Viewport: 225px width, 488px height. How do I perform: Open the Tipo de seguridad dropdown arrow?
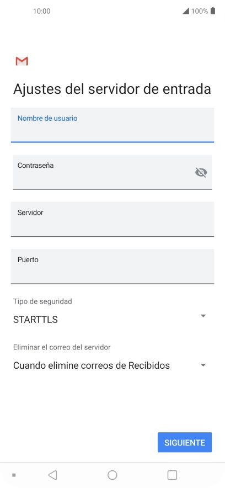pos(203,316)
